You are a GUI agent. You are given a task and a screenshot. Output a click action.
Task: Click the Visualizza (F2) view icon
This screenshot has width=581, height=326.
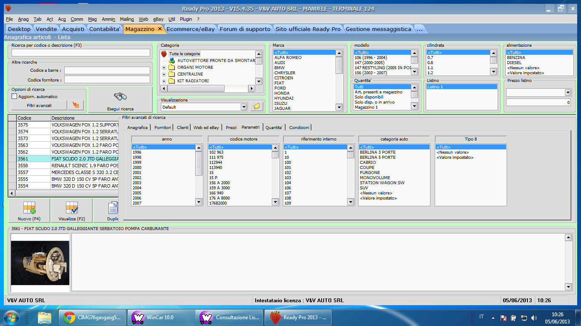pos(71,211)
